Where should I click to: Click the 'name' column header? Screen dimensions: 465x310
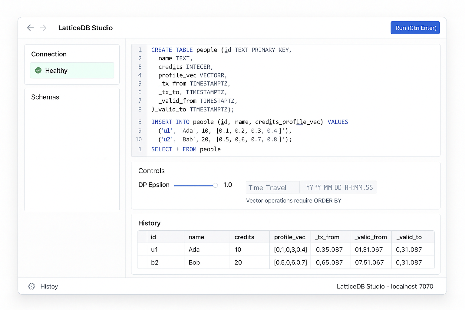click(x=207, y=237)
